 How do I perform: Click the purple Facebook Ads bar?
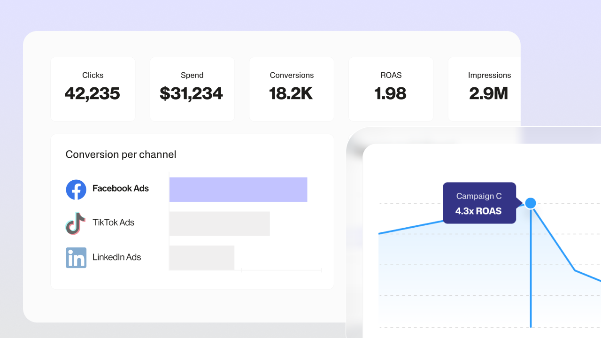pyautogui.click(x=238, y=190)
